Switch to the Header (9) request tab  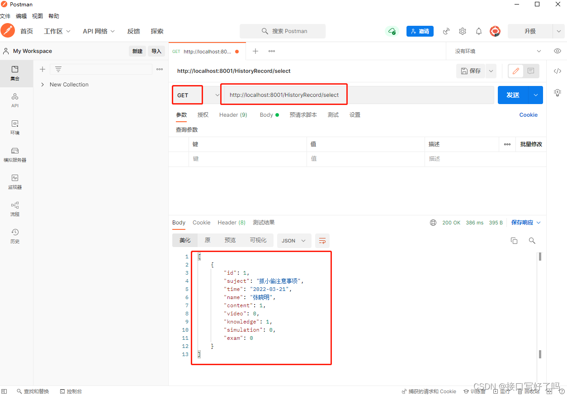tap(233, 115)
